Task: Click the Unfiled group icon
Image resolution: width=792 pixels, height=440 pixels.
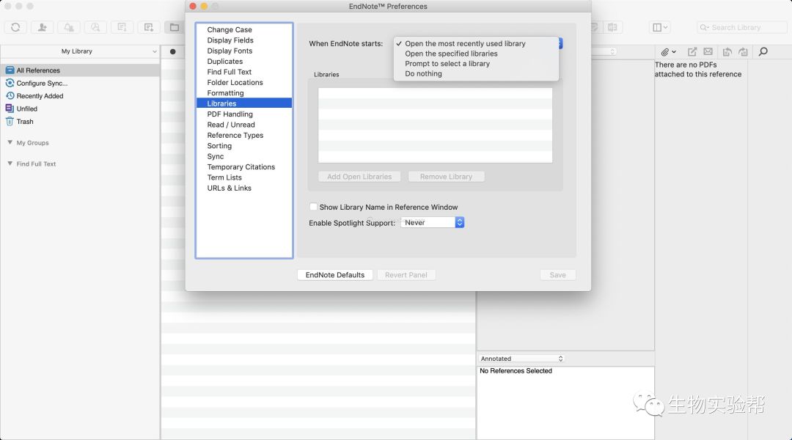Action: coord(10,108)
